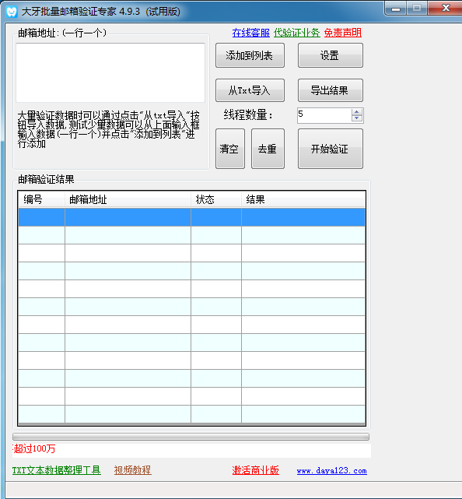462x499 pixels.
Task: Click the 激活商业版 link
Action: click(255, 470)
